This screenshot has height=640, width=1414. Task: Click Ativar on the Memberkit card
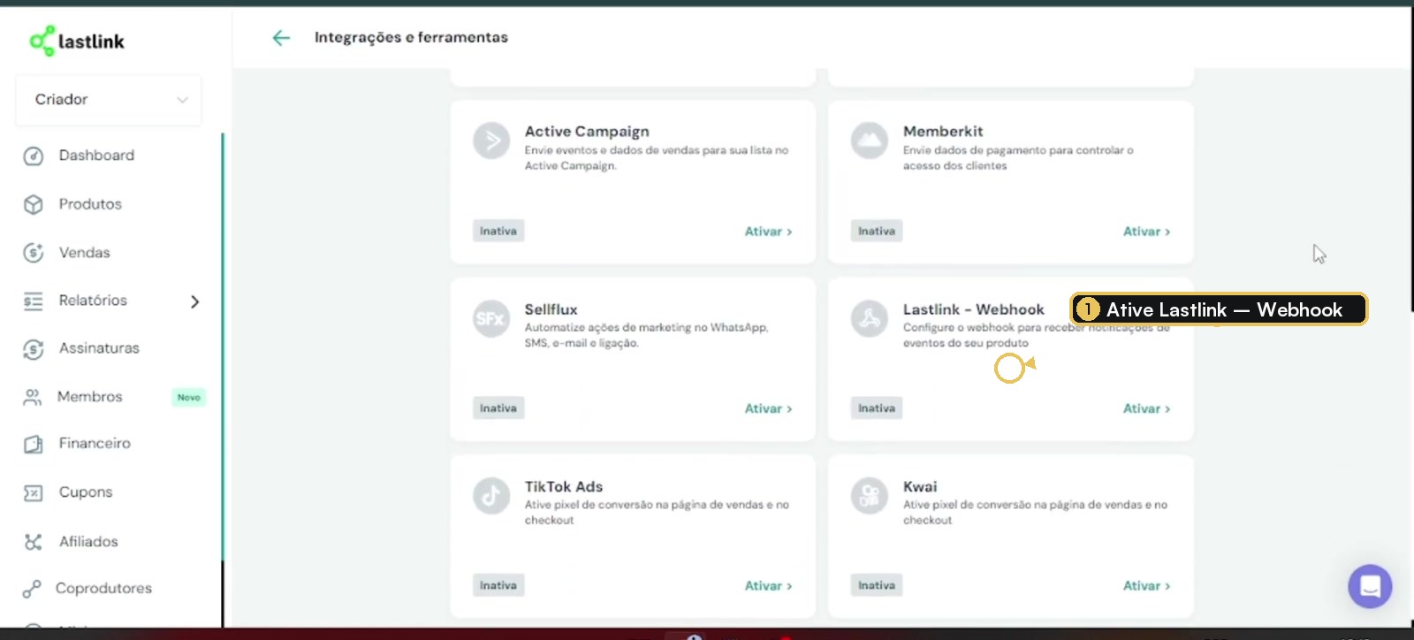click(1146, 232)
